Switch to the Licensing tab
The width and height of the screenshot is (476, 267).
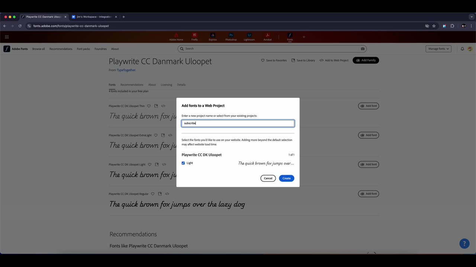tap(166, 85)
